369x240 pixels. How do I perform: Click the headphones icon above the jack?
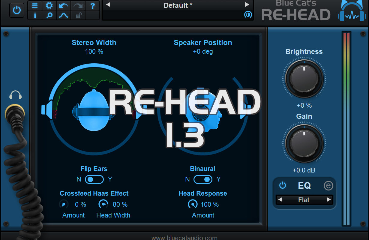tap(15, 95)
